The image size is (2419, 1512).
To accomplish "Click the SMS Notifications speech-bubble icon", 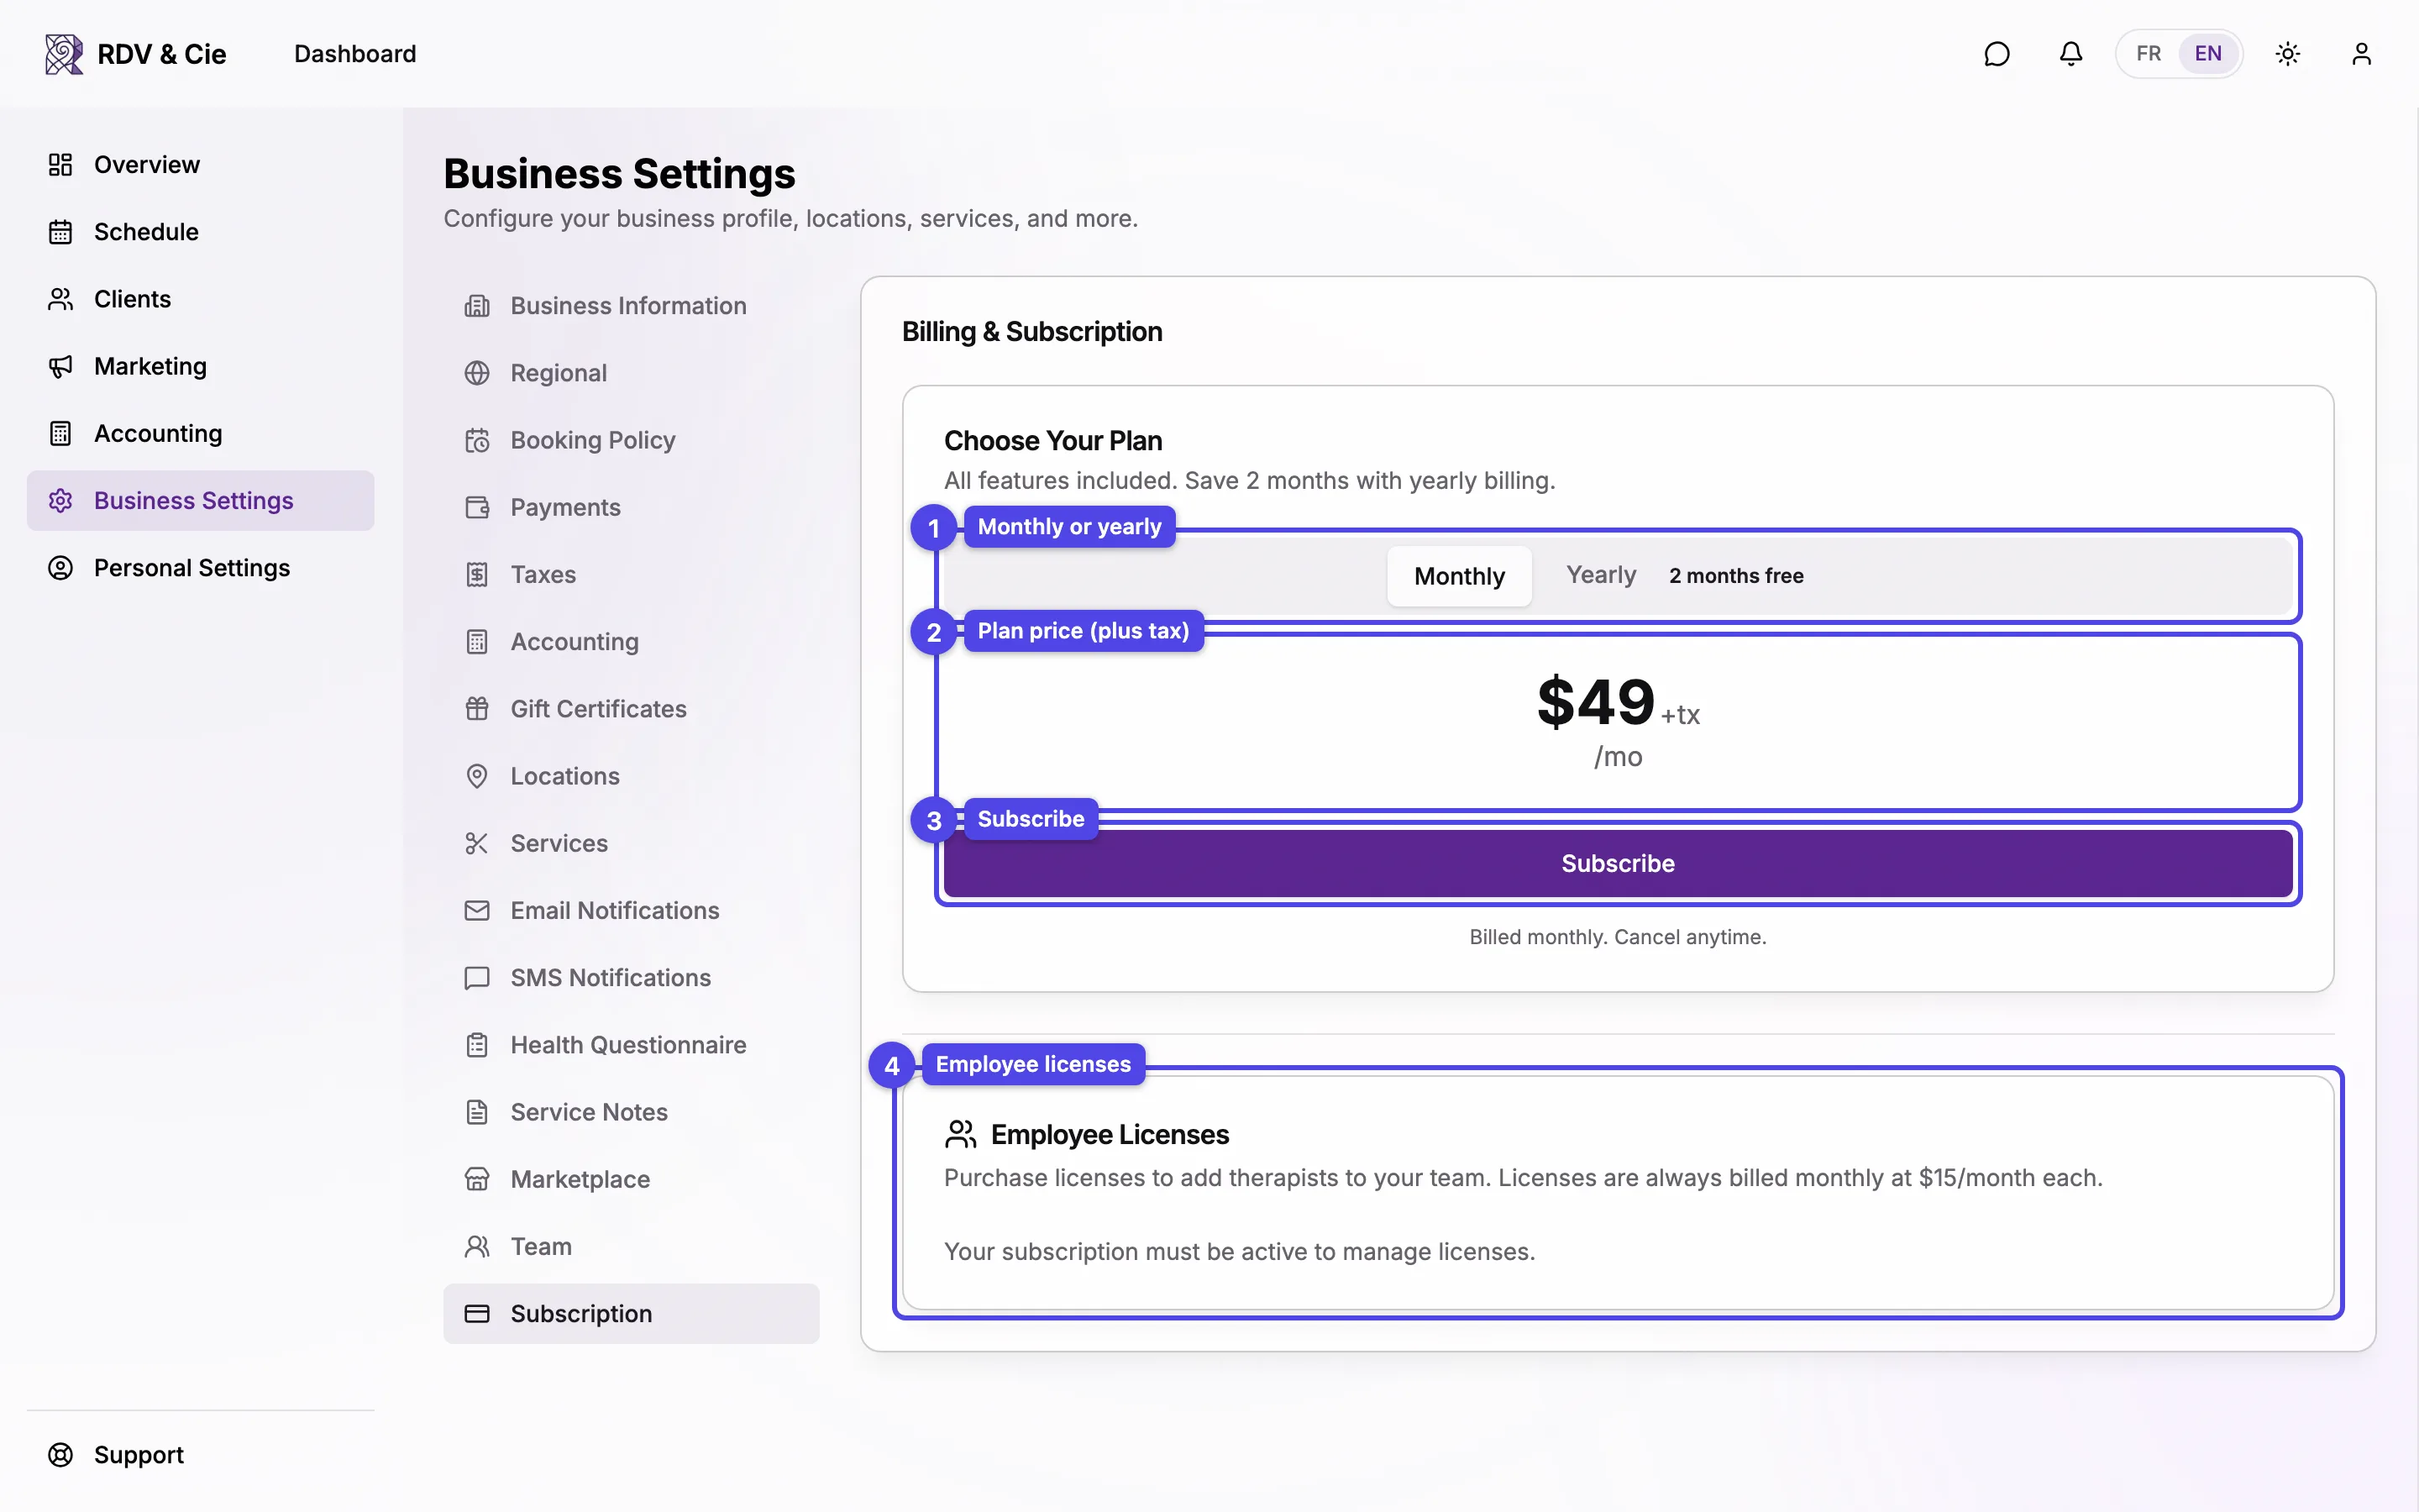I will click(477, 978).
